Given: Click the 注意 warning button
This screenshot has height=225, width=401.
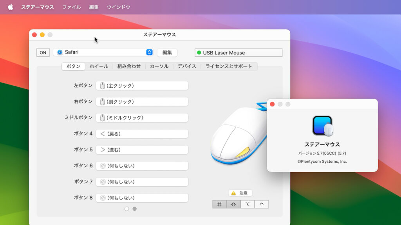Looking at the screenshot, I should (x=240, y=193).
